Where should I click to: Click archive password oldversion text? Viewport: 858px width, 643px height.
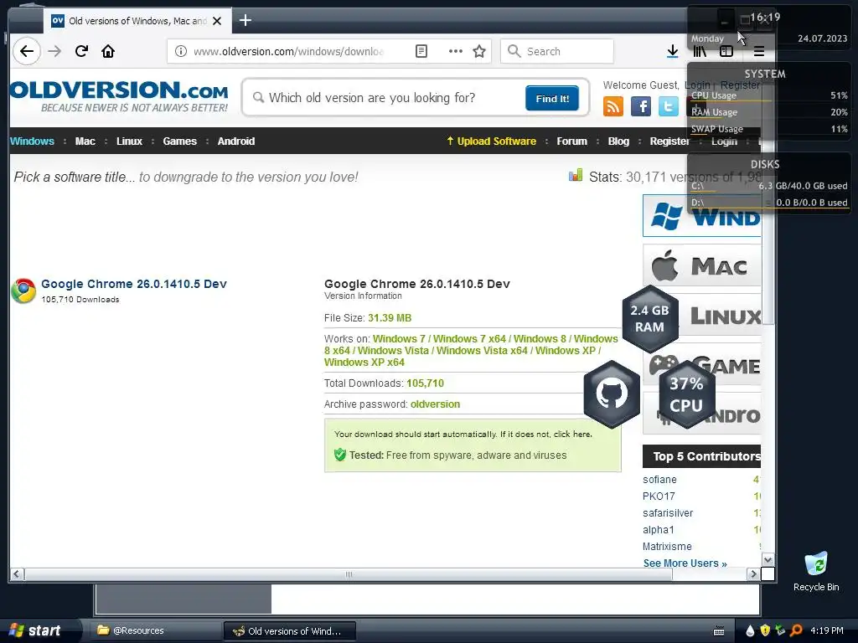click(x=435, y=404)
